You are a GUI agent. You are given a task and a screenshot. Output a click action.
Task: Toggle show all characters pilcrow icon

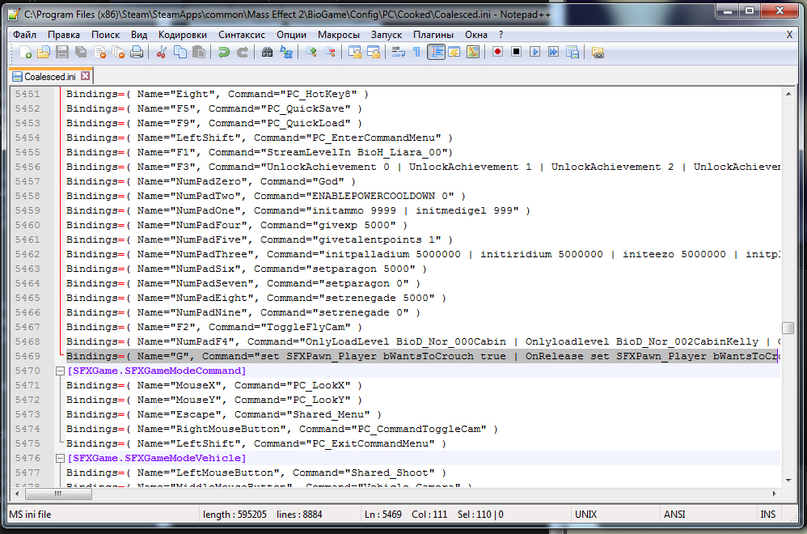coord(417,52)
